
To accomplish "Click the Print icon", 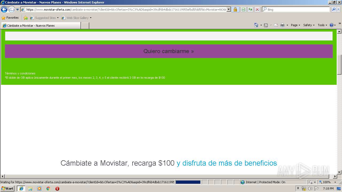I will [x=282, y=25].
